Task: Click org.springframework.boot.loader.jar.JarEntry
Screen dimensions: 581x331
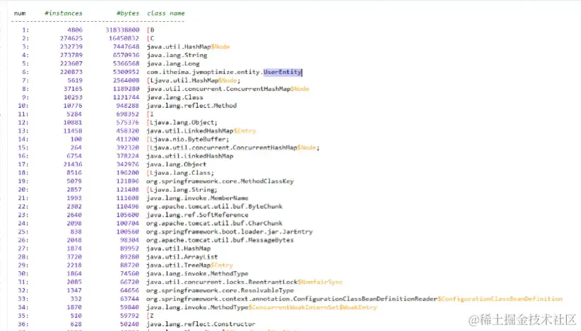Action: coord(230,231)
